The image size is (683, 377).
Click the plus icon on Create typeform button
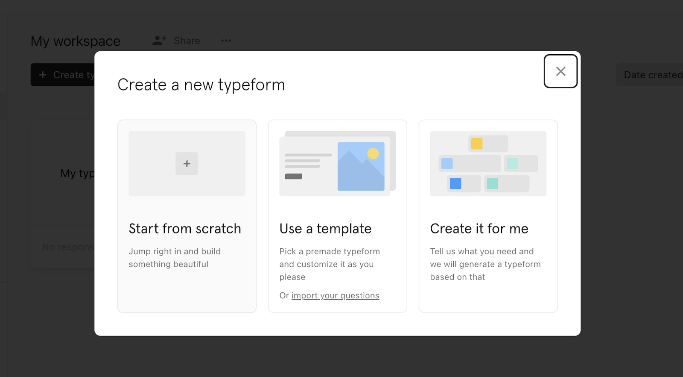pos(43,75)
